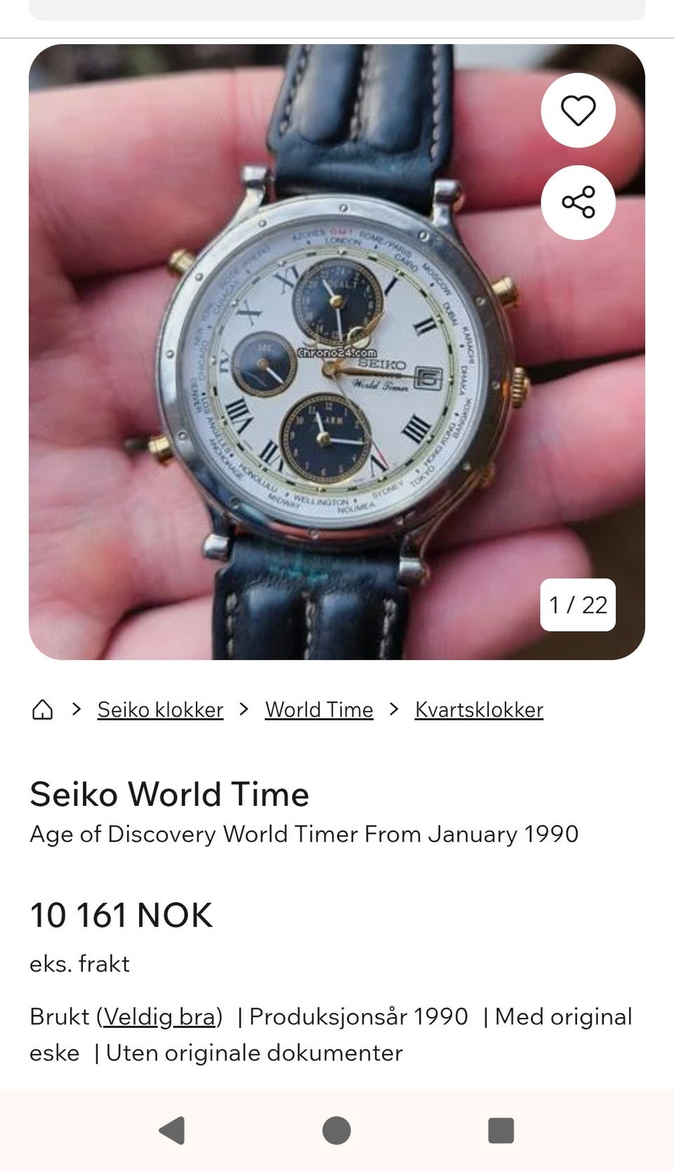Tap the Age of Discovery subtitle text

coord(303,834)
